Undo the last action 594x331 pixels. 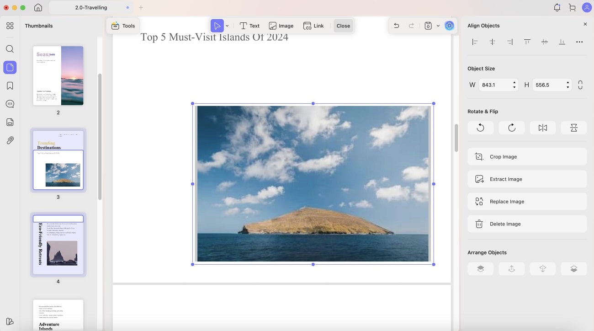396,26
